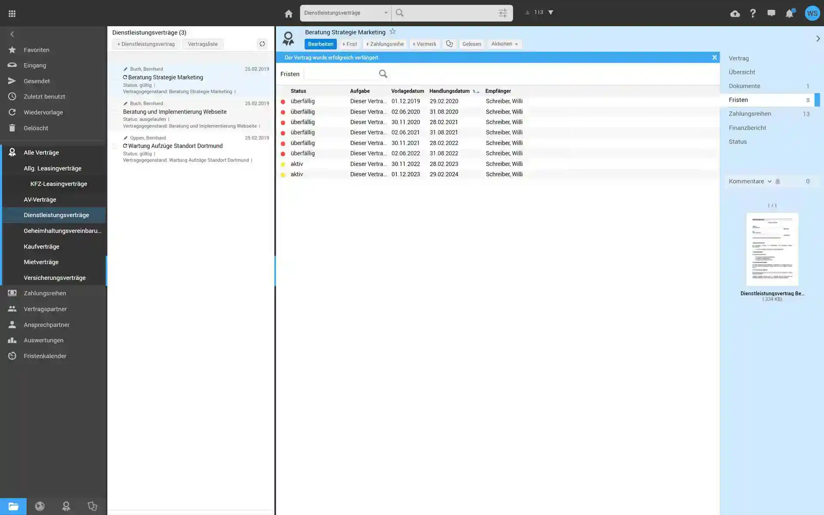Screen dimensions: 824x515
Task: Tick checkbox for Beratung und Implementierung Webseite
Action: click(114, 112)
